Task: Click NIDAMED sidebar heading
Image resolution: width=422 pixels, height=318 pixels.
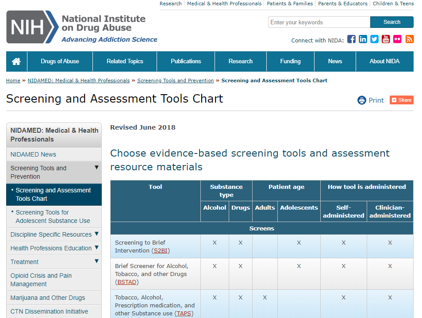Action: (54, 135)
